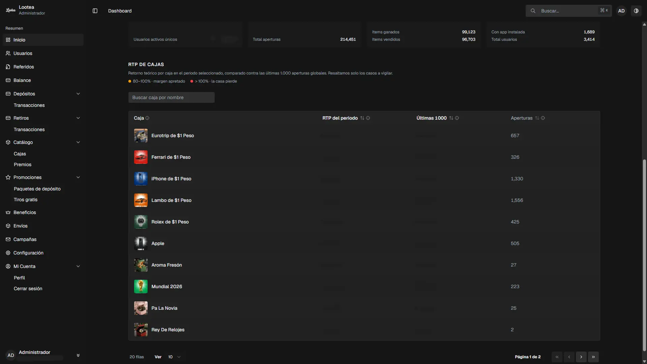Focus the Buscar search box in header
Screen dimensions: 647x364
568,11
